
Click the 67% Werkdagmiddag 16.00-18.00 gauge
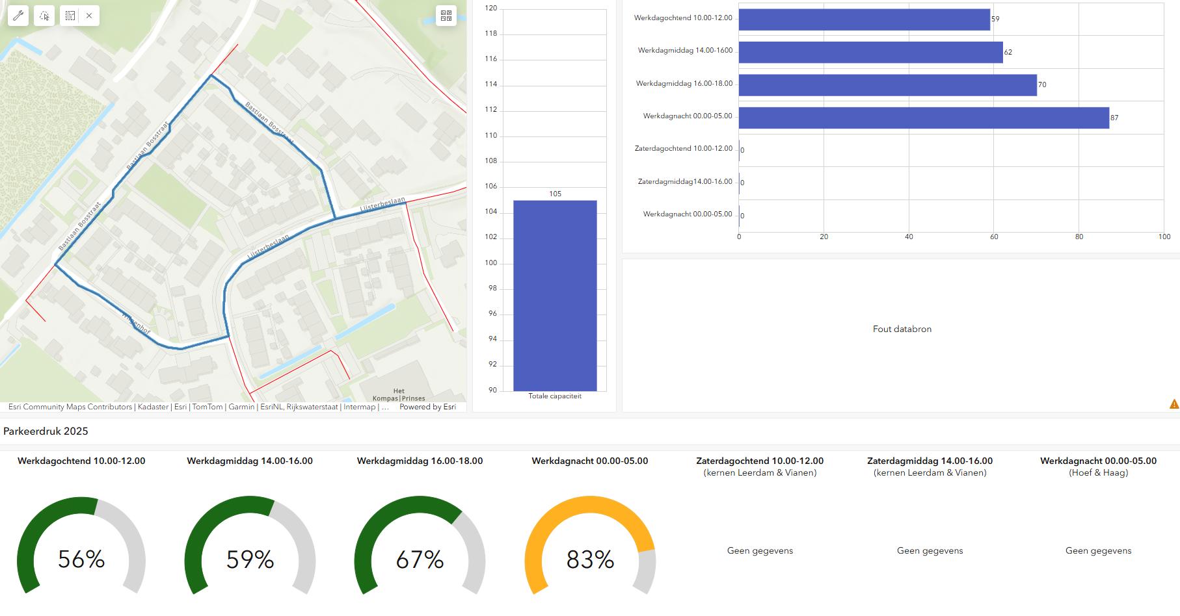pos(420,559)
